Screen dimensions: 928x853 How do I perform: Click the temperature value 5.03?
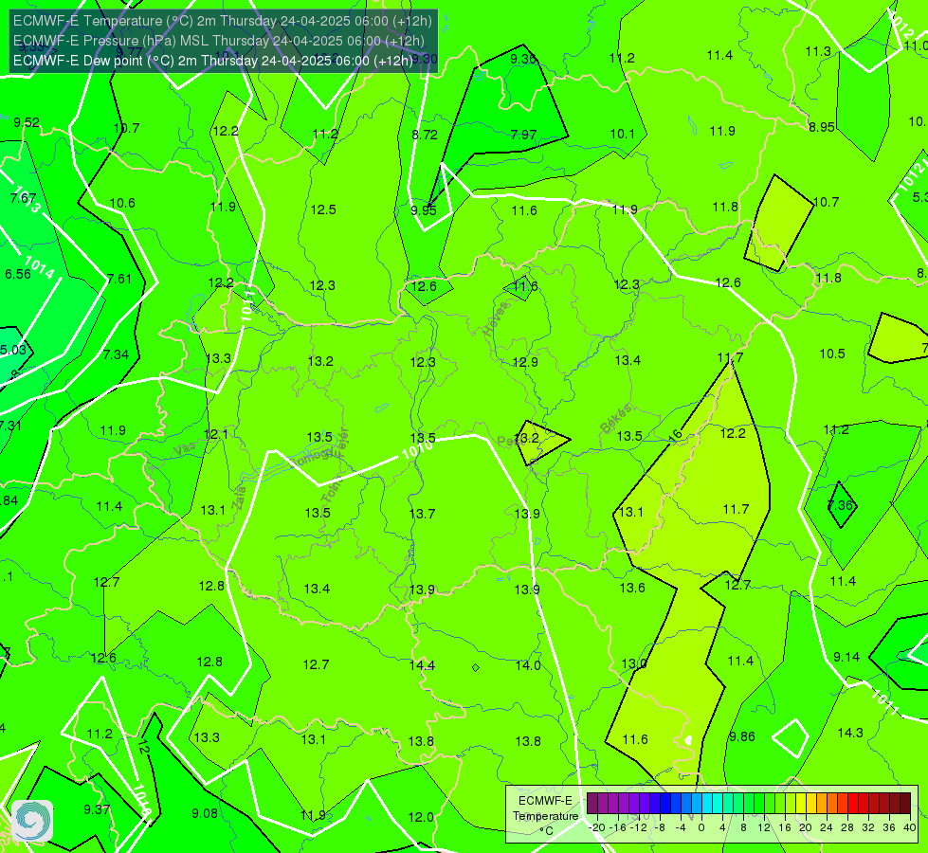pyautogui.click(x=13, y=350)
